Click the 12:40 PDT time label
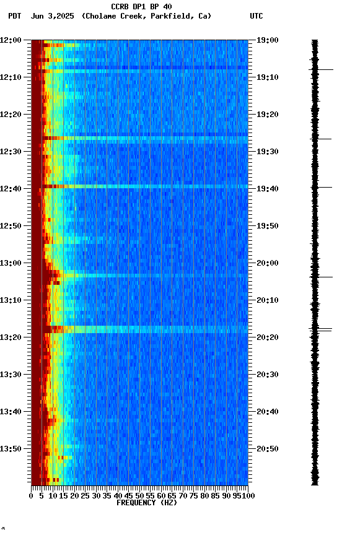The width and height of the screenshot is (342, 535). click(x=11, y=189)
